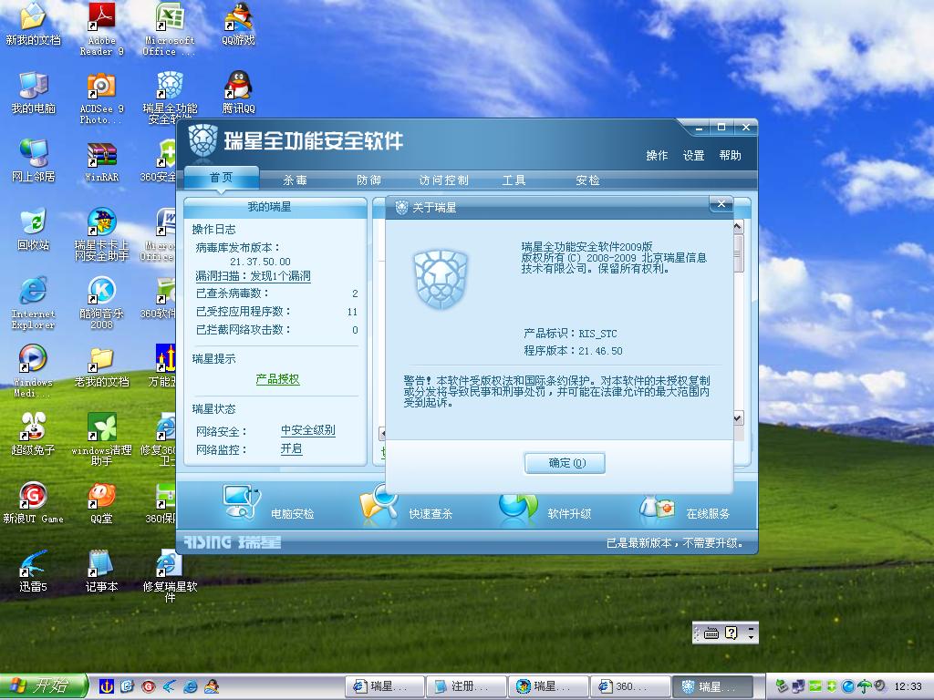
Task: Switch to 首页 home tab
Action: pyautogui.click(x=221, y=178)
